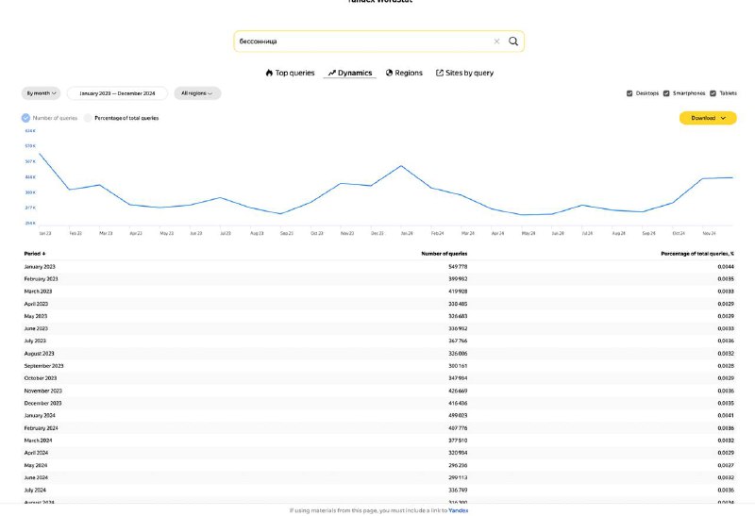Click the Number of queries column header
755x516 pixels.
pos(444,254)
